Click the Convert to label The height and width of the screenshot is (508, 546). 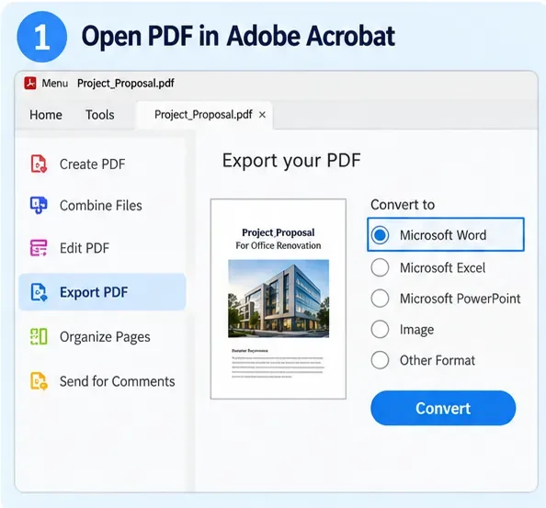[403, 205]
